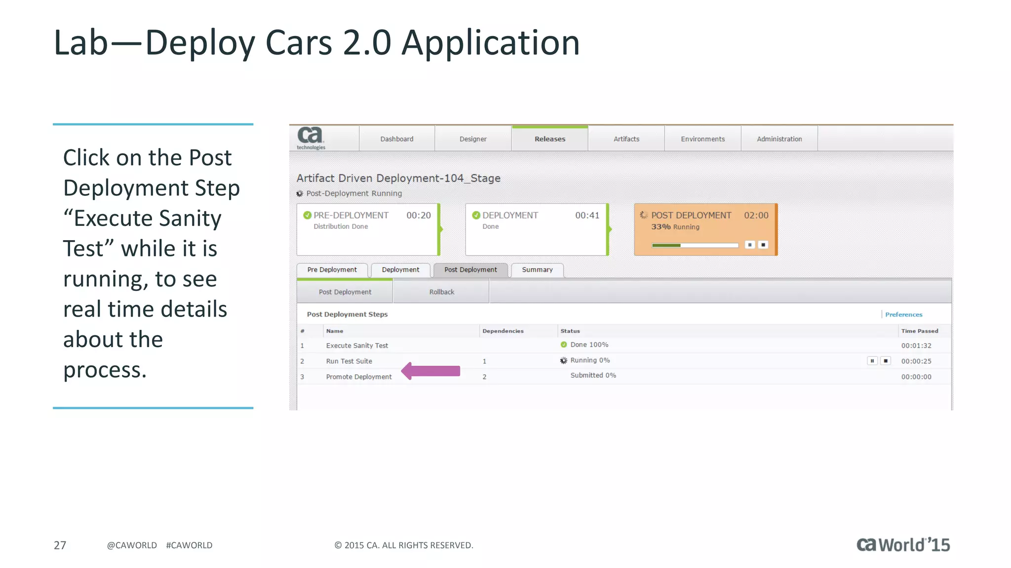Click the Done 100% status text
Image resolution: width=1011 pixels, height=568 pixels.
point(589,345)
